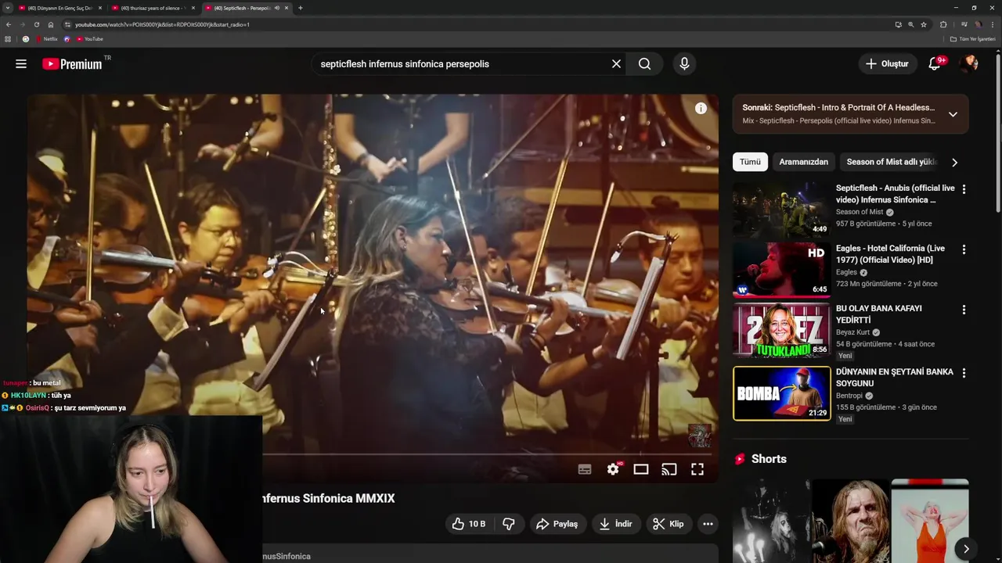Dislike the video
Viewport: 1002px width, 563px height.
click(x=509, y=524)
